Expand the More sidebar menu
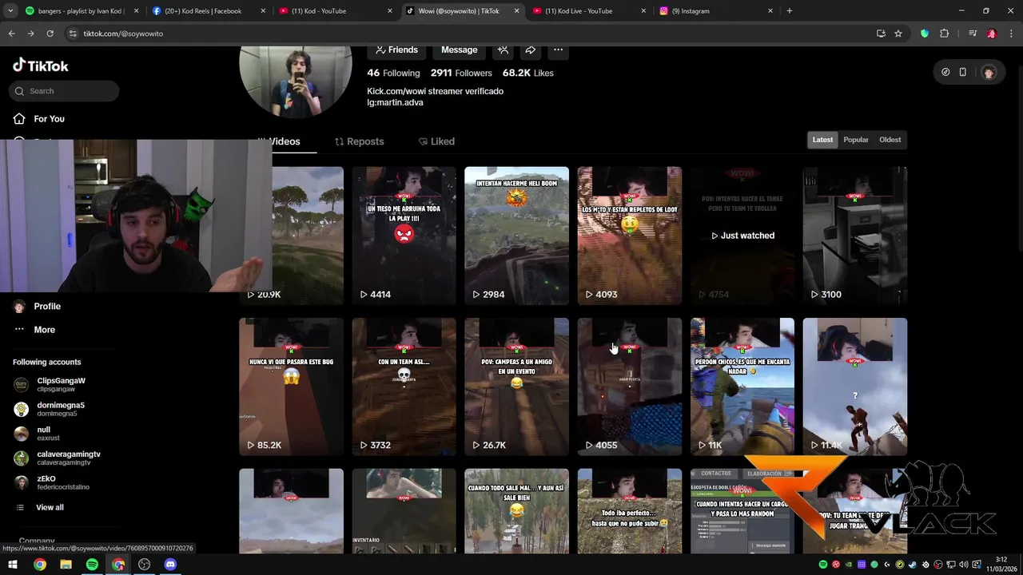The width and height of the screenshot is (1023, 575). (x=44, y=330)
